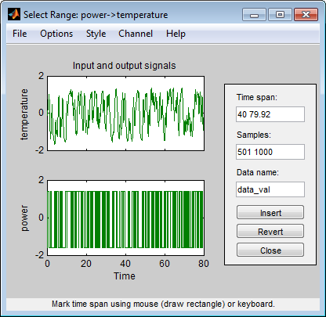This screenshot has width=326, height=317.
Task: Focus the Samples input field
Action: click(x=270, y=152)
